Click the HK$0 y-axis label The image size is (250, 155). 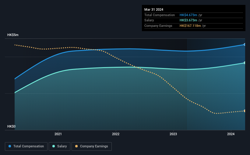click(11, 126)
